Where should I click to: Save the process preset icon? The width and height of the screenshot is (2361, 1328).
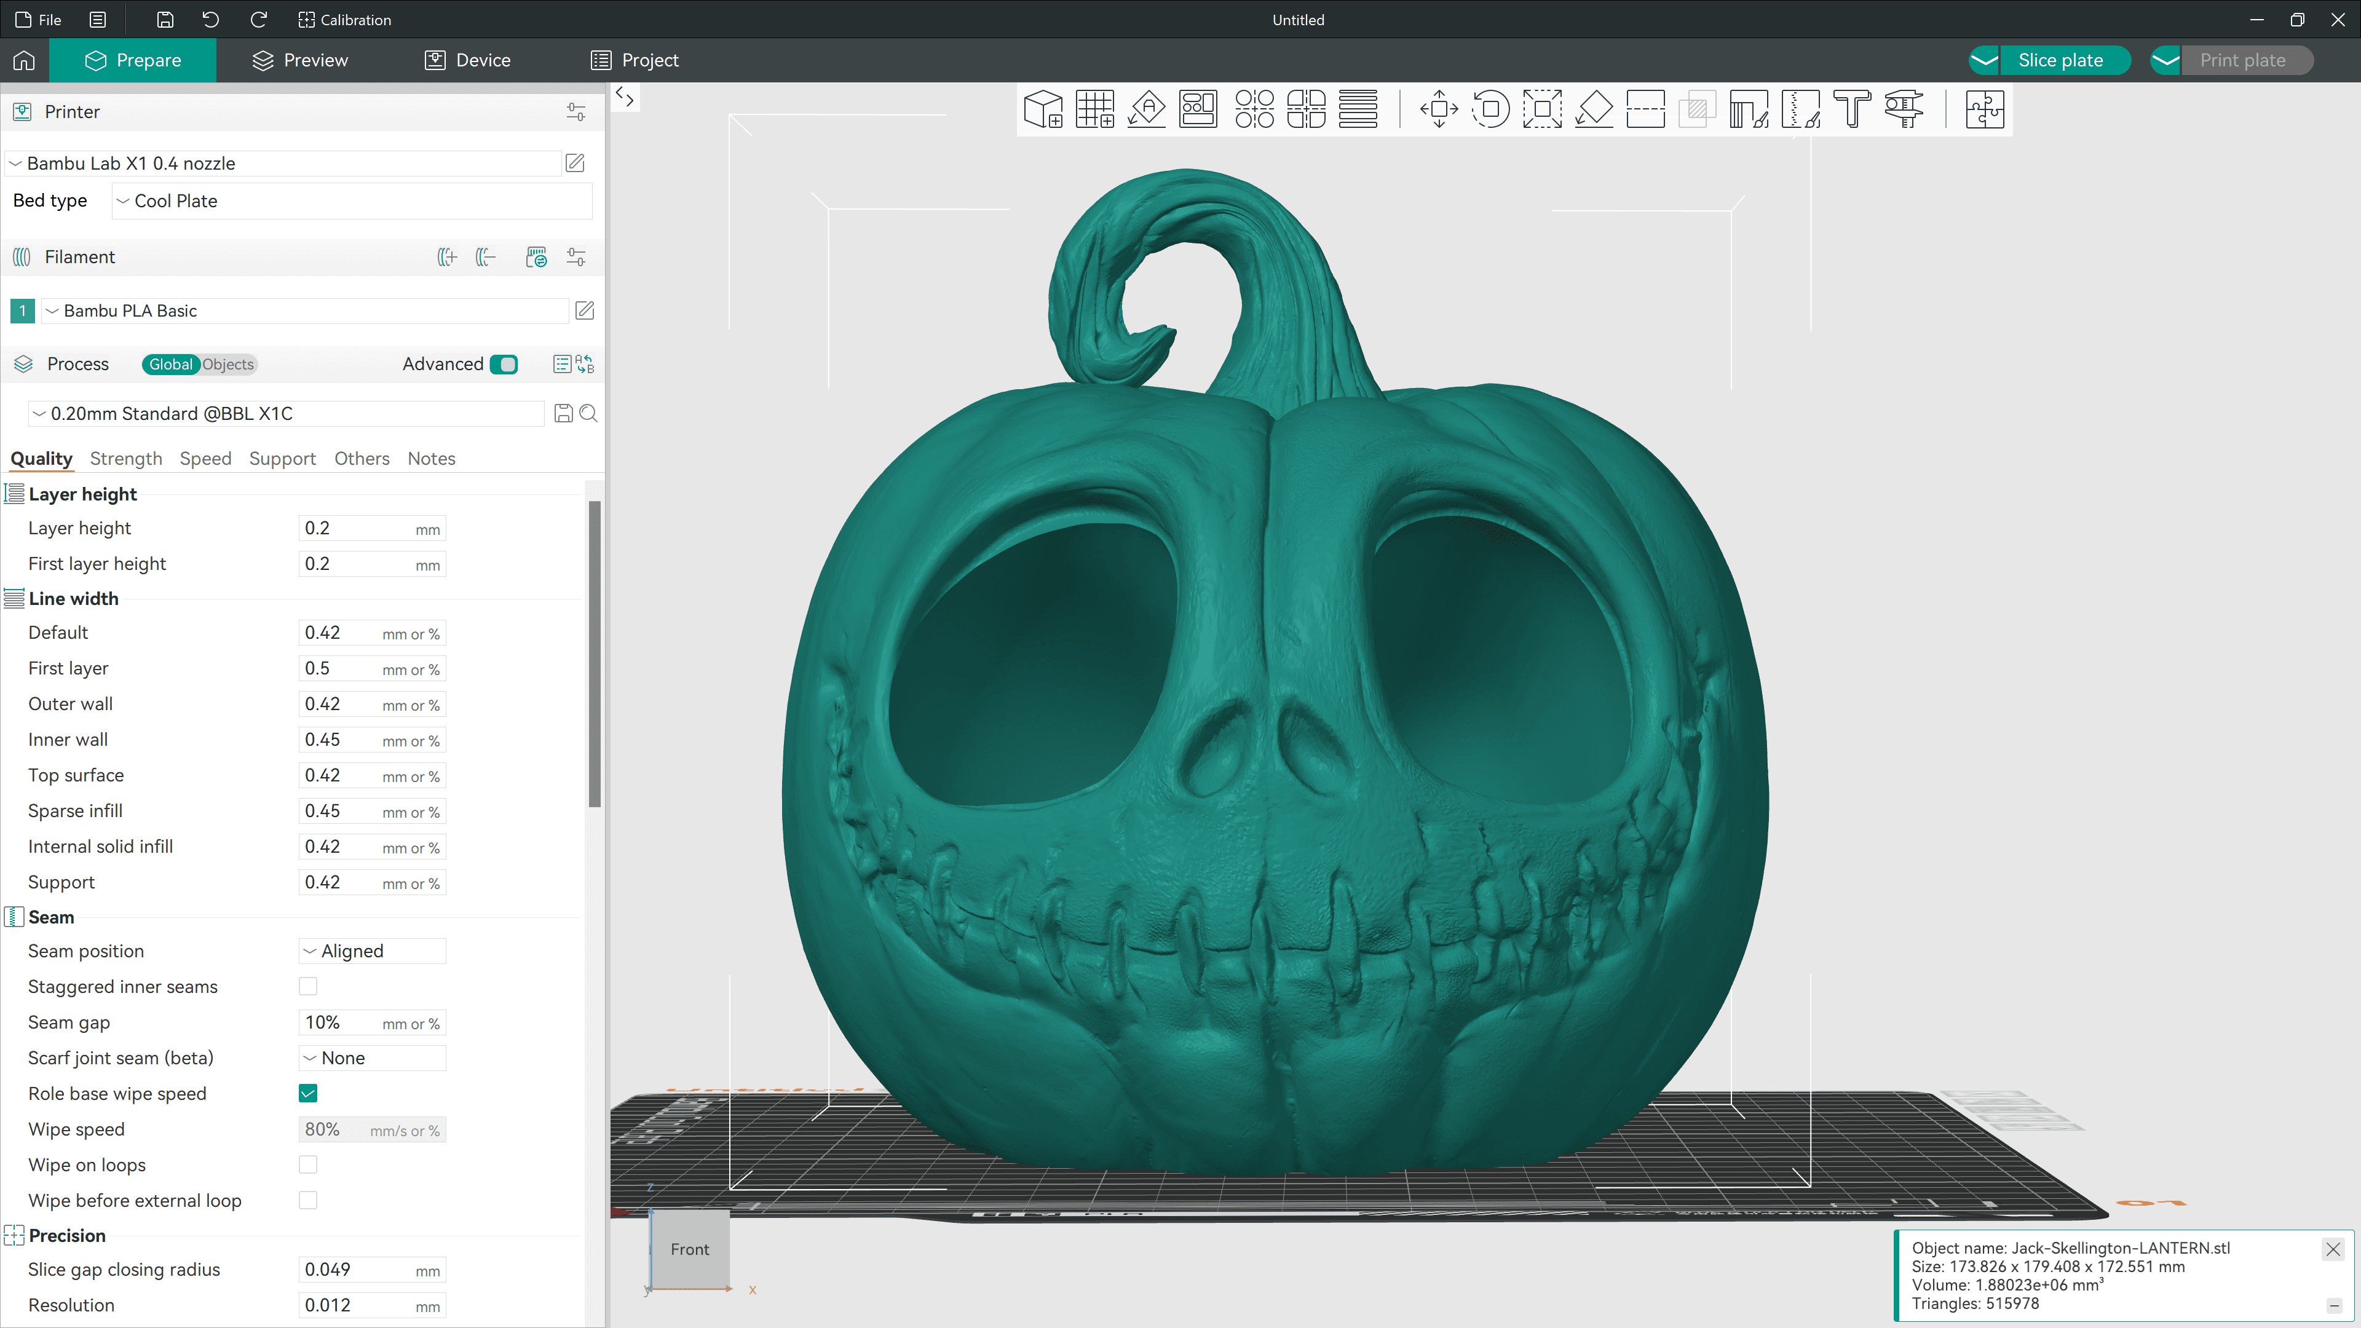pos(564,413)
